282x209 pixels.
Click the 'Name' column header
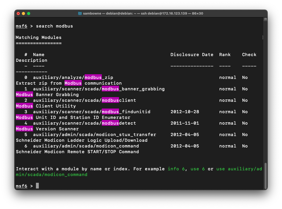39,55
